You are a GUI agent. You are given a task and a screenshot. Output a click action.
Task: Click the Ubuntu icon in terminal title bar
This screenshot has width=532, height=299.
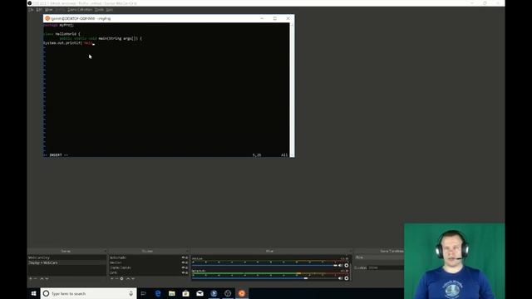tap(47, 18)
